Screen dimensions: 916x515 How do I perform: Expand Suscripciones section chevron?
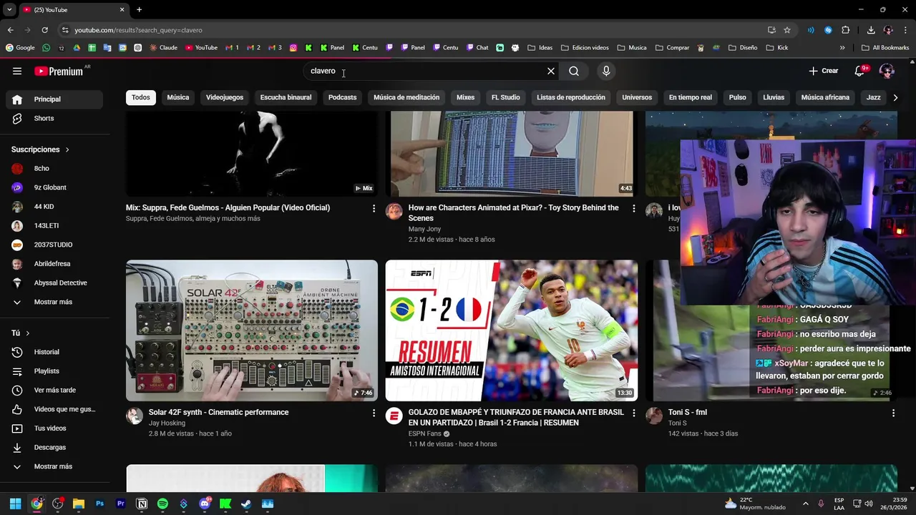point(67,149)
